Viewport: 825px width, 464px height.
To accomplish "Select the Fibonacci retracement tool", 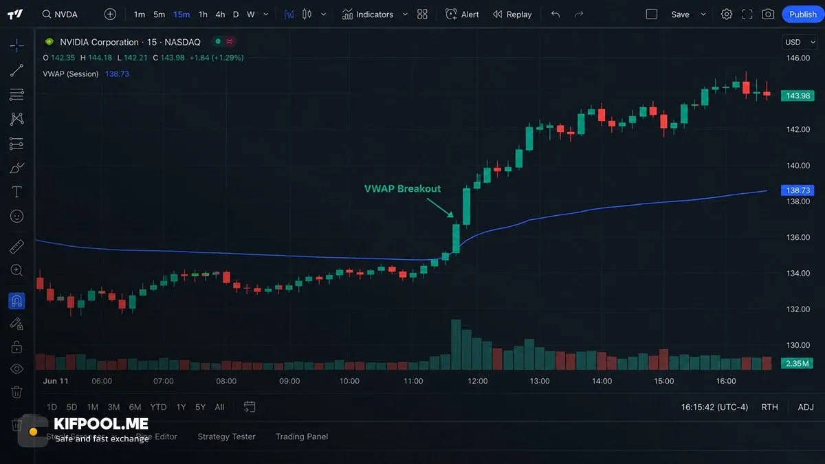I will pos(16,94).
